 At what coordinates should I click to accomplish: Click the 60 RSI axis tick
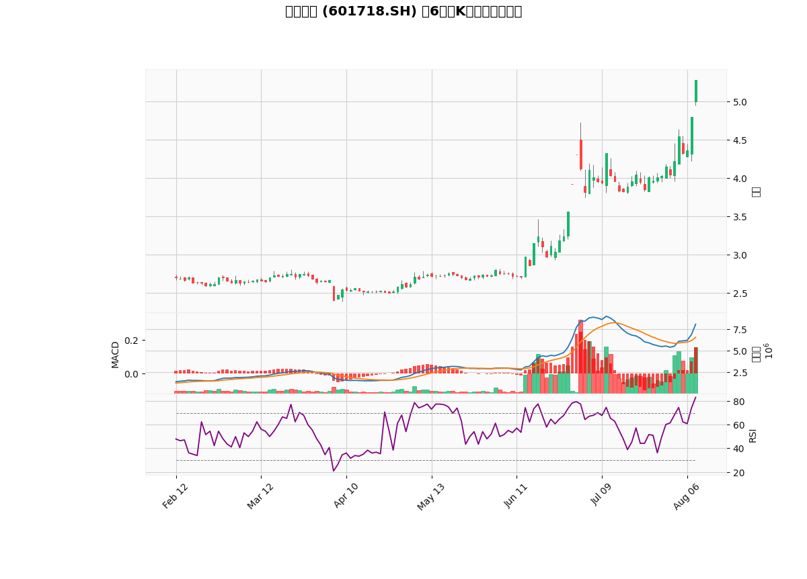pos(737,425)
